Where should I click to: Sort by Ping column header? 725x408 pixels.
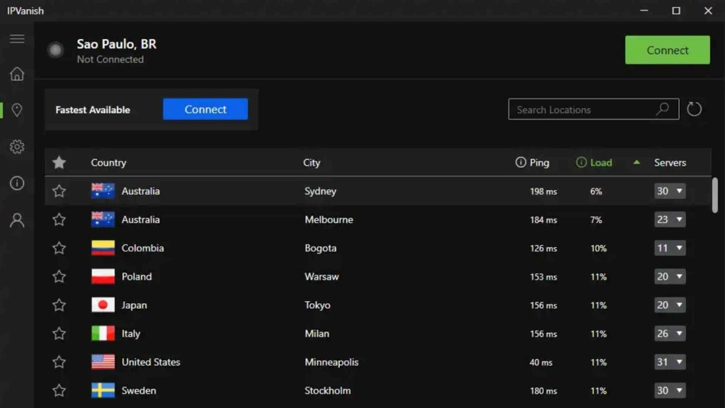(x=539, y=162)
